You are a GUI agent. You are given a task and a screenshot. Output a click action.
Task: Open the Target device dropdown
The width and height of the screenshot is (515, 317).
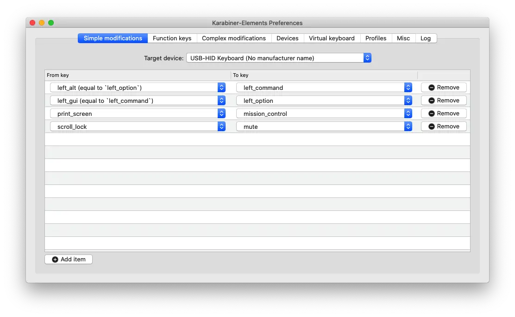pyautogui.click(x=278, y=58)
